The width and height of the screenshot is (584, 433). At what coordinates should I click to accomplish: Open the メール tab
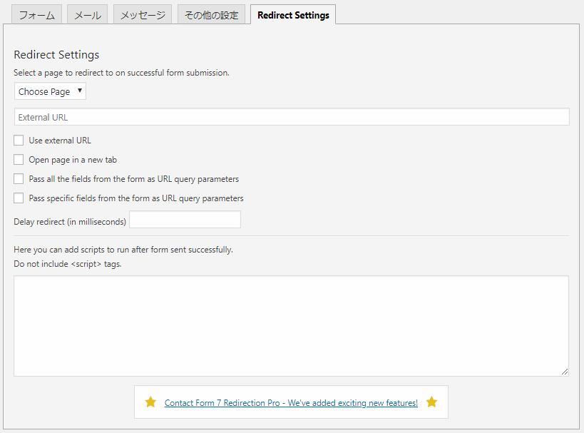88,14
